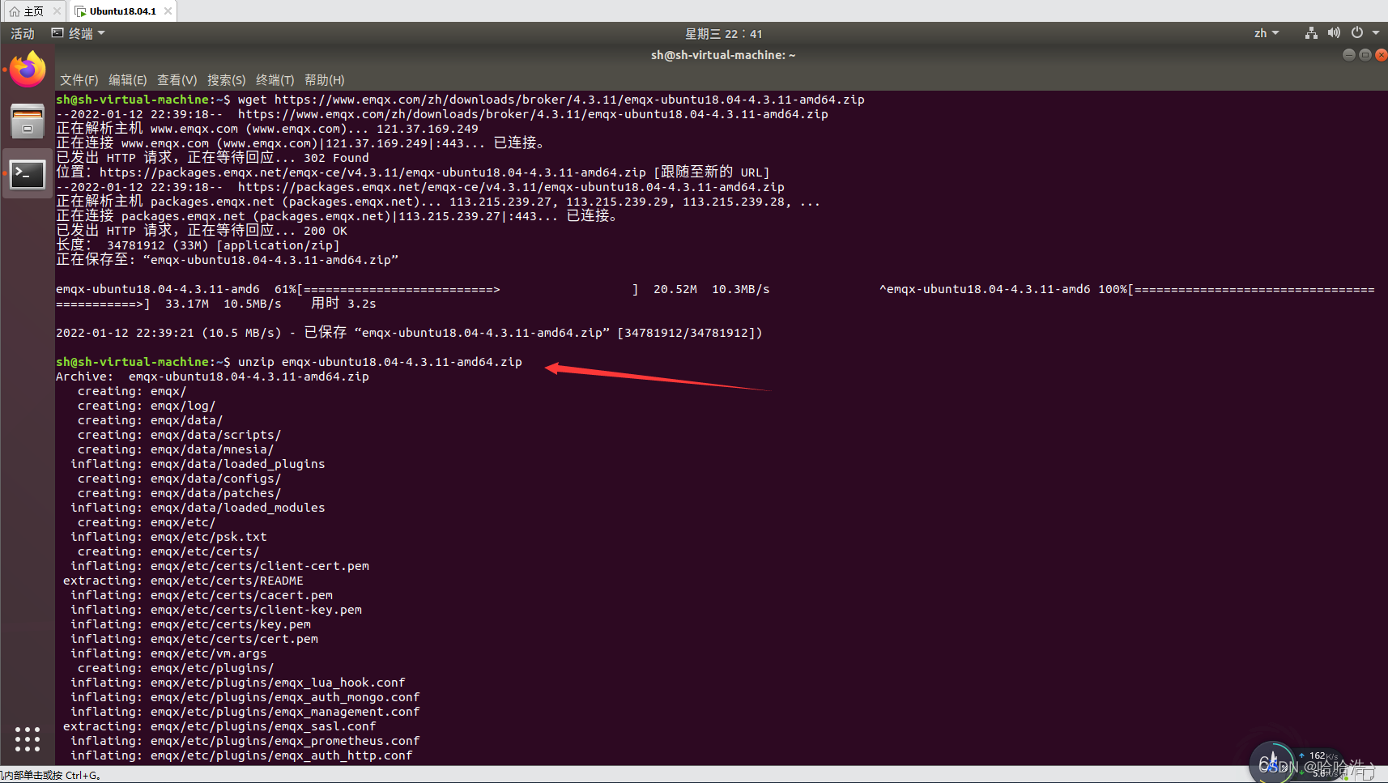1388x783 pixels.
Task: Click the 'emqx_prometheus.conf' line
Action: coord(245,741)
